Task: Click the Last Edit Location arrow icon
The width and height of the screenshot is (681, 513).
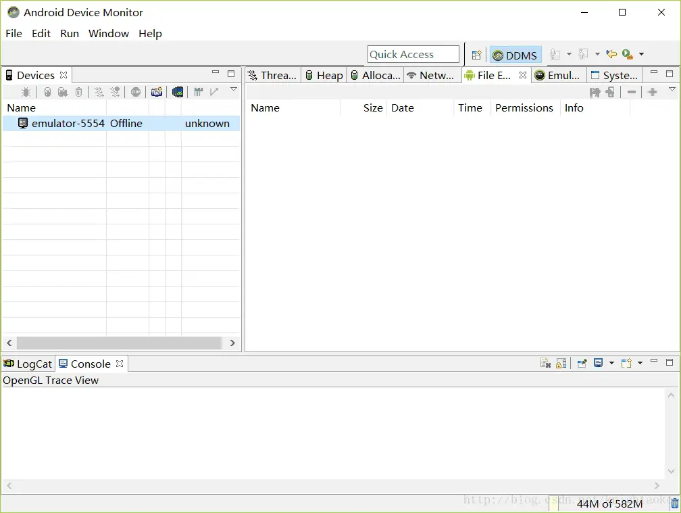Action: (611, 54)
